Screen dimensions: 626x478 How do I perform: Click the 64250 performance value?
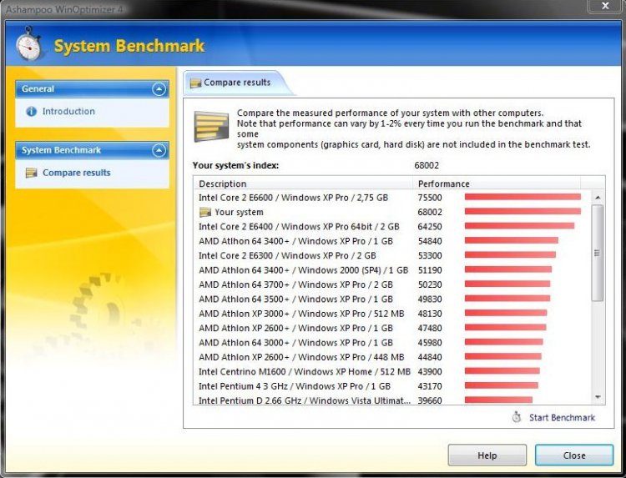[x=430, y=227]
